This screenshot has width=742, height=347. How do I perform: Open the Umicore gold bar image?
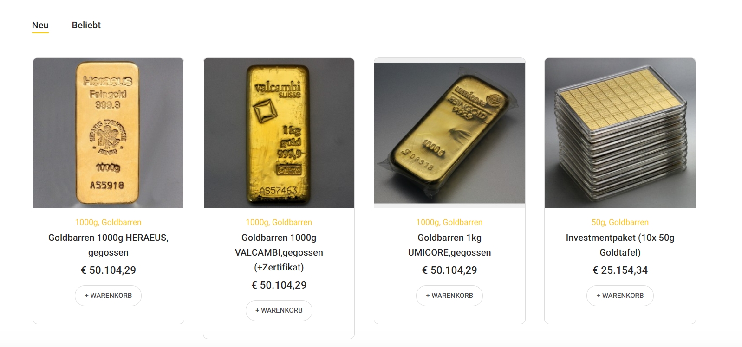coord(449,133)
